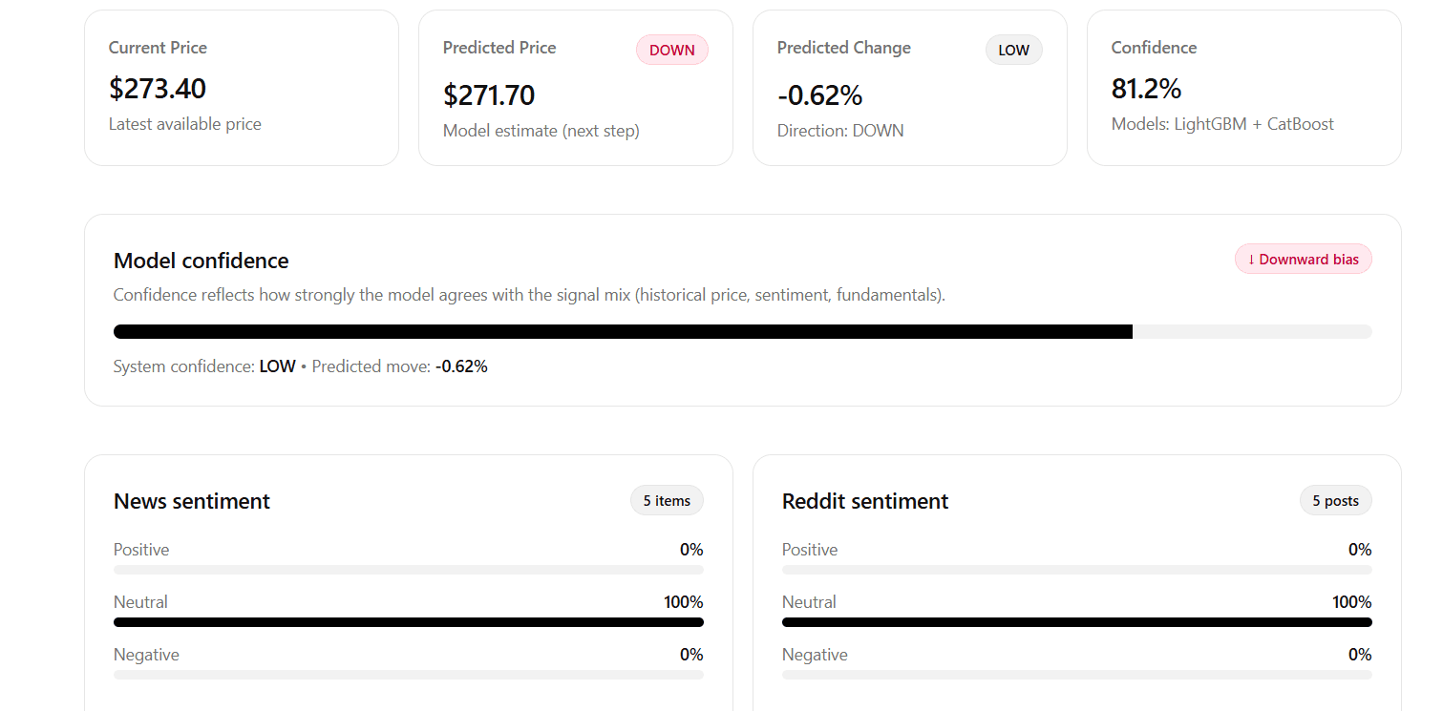Select the Current Price card
Image resolution: width=1443 pixels, height=711 pixels.
[241, 88]
